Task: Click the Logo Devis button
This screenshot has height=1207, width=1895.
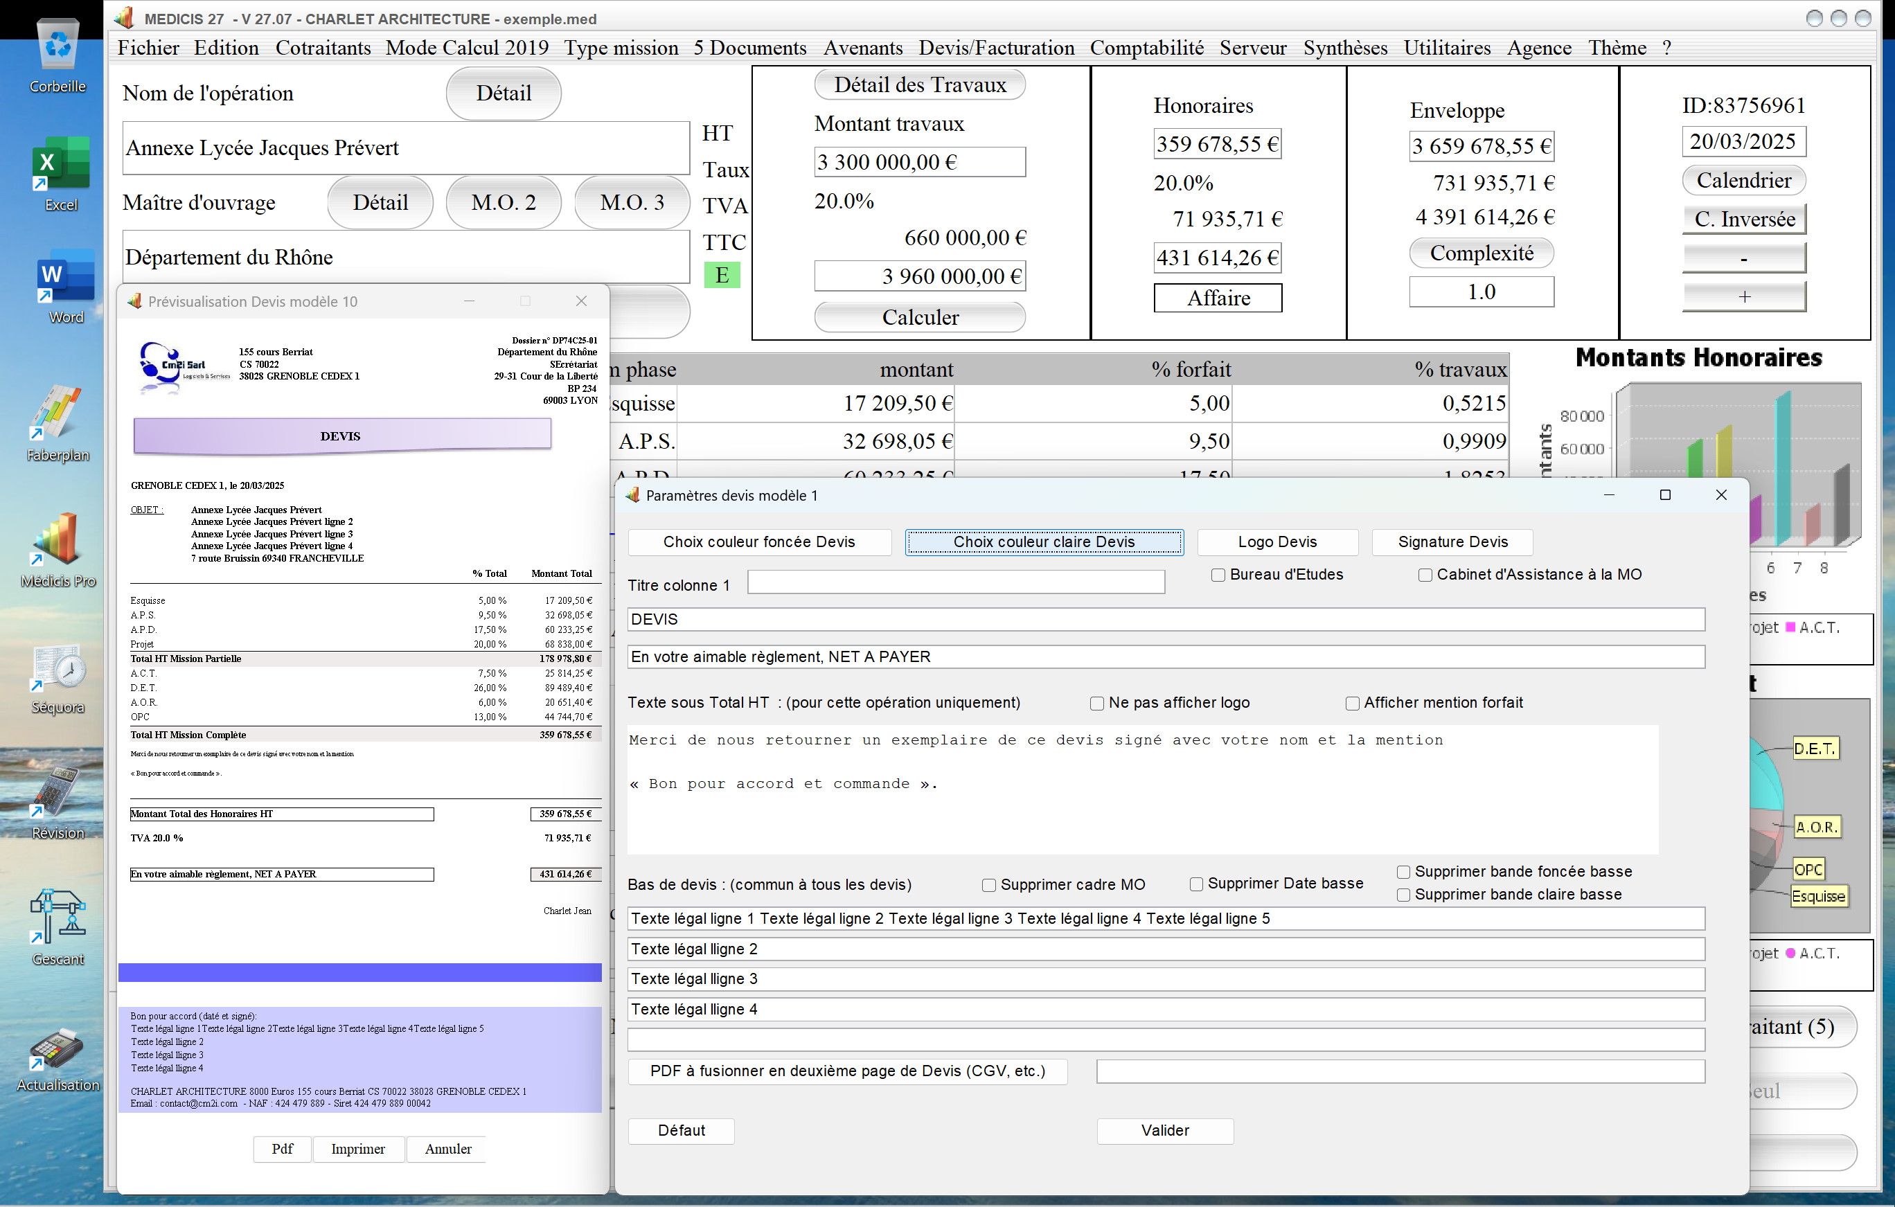Action: [x=1276, y=542]
